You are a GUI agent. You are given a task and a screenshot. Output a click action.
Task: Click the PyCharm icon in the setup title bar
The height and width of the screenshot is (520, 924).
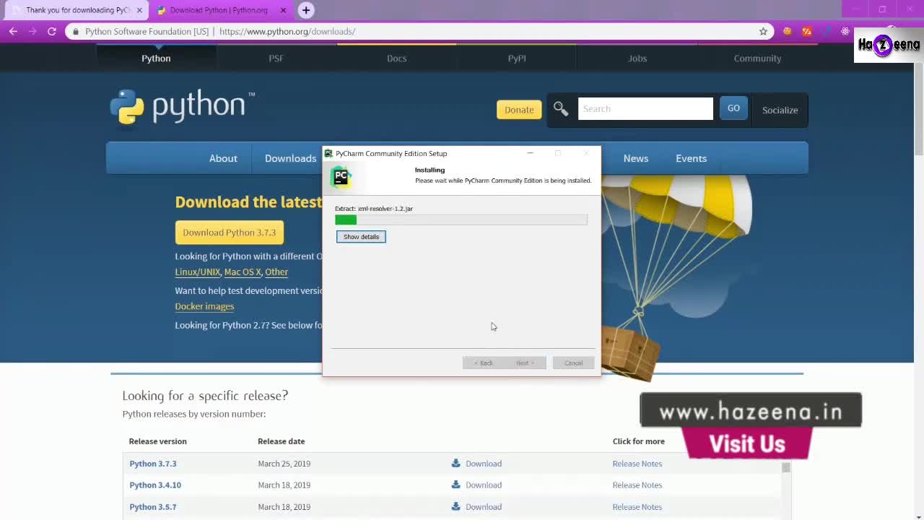pos(328,153)
